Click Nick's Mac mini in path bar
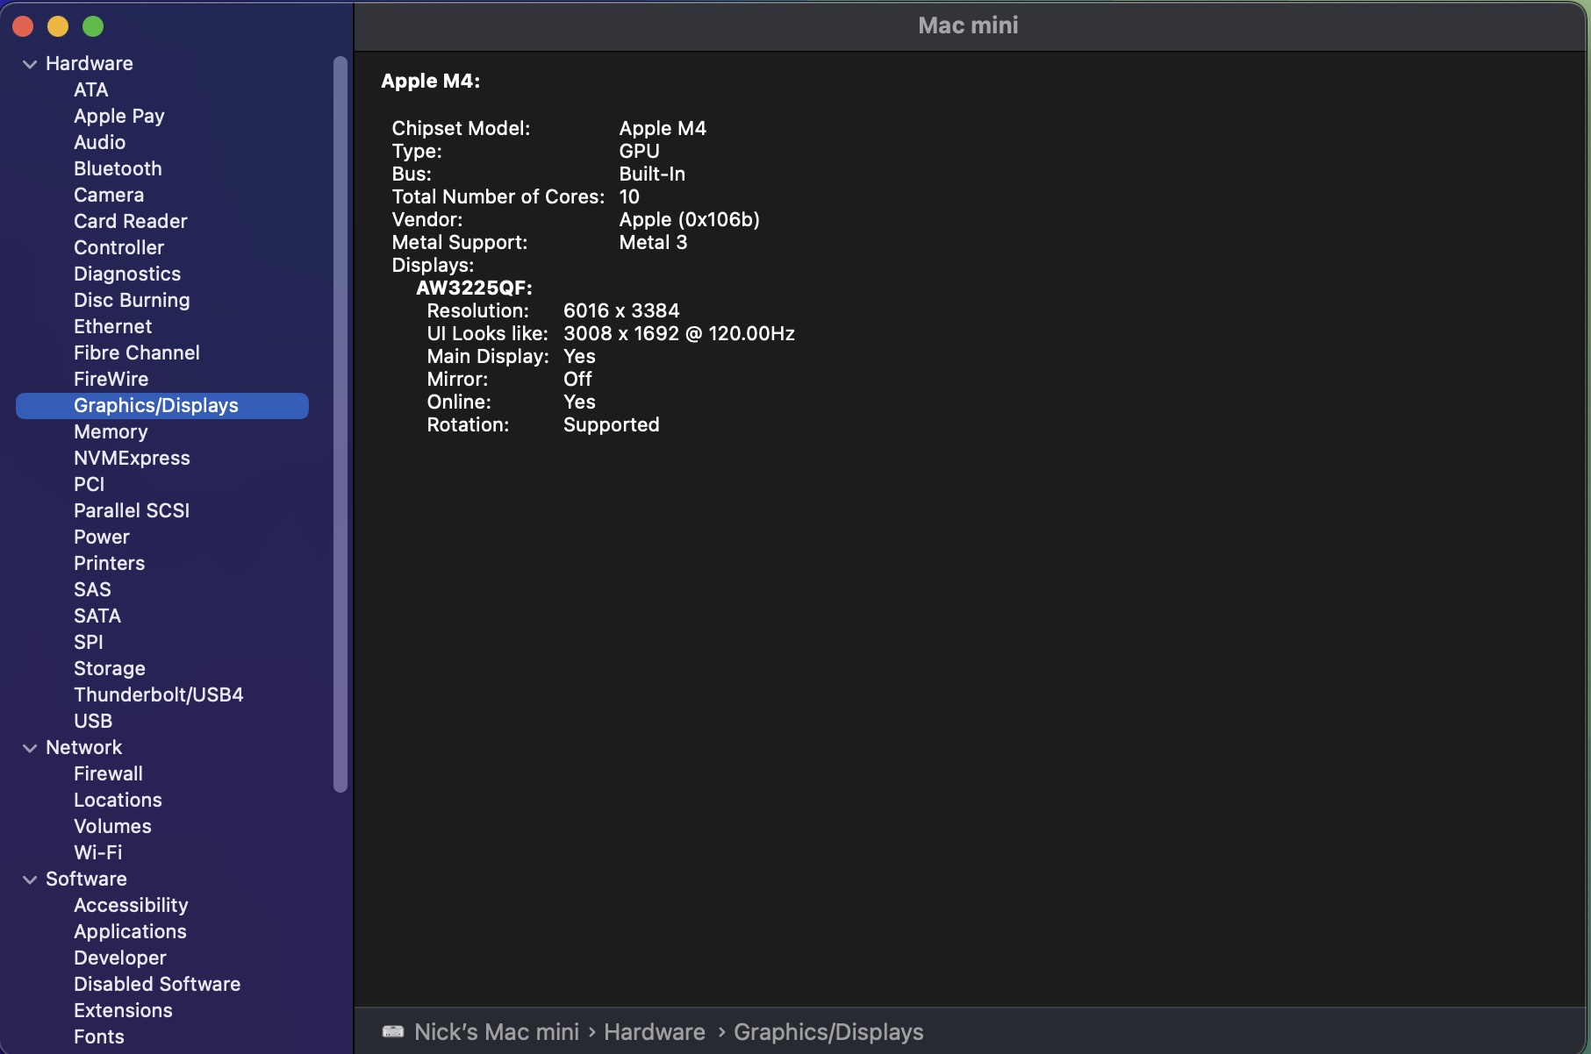 (496, 1032)
